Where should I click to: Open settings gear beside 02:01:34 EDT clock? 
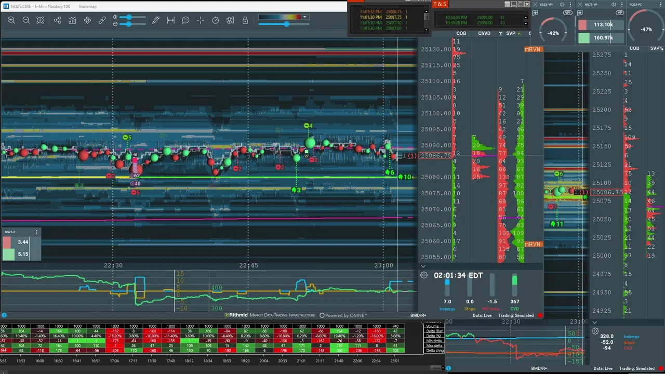(x=424, y=275)
